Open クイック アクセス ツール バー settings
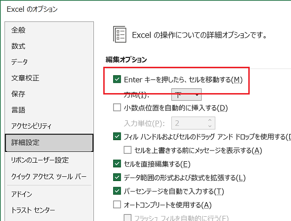 (49, 176)
